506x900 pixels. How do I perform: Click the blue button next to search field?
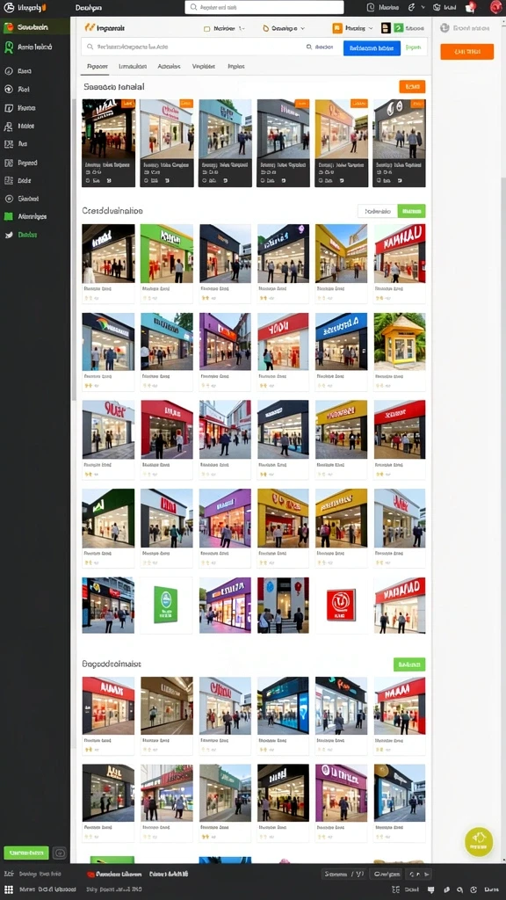[372, 48]
